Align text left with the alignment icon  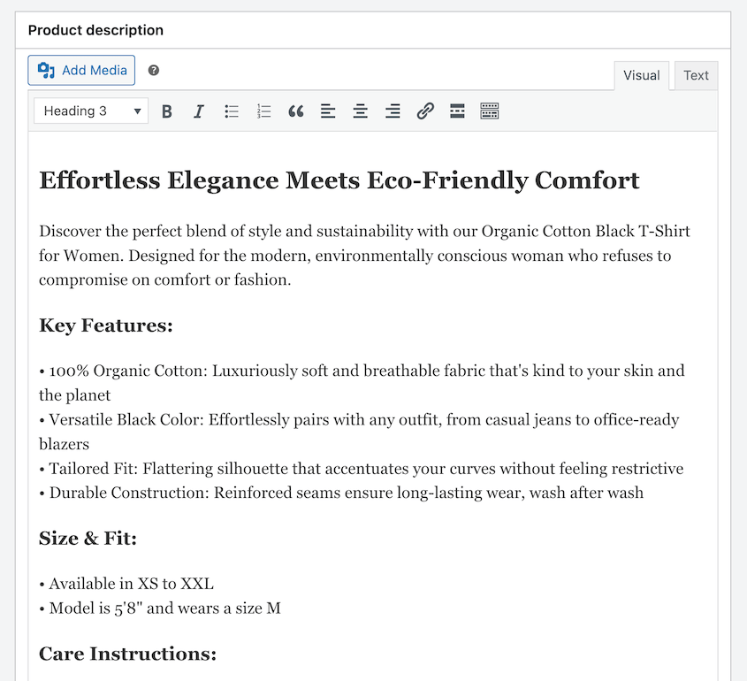coord(328,111)
